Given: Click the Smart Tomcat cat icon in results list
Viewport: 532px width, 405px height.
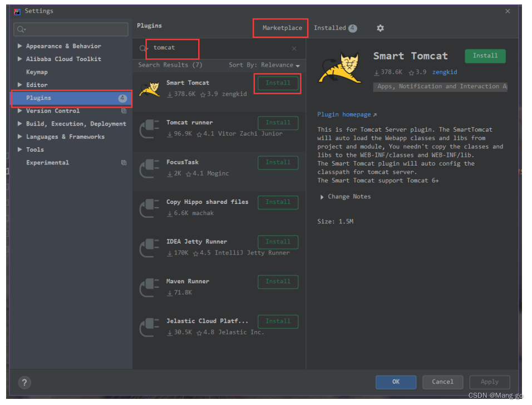Looking at the screenshot, I should tap(150, 89).
